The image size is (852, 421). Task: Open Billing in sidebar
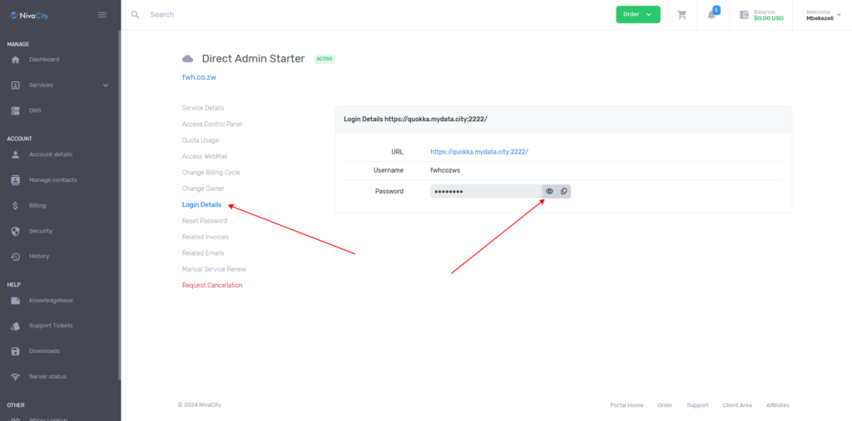pyautogui.click(x=37, y=206)
